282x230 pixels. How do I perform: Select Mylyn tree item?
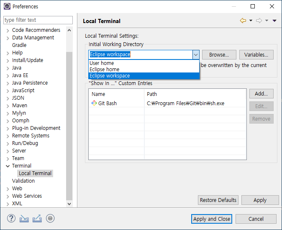coord(19,113)
